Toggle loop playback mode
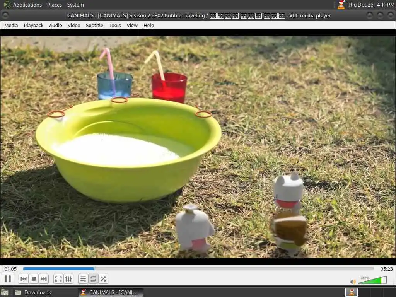Screen dimensions: 396x297 (93, 279)
